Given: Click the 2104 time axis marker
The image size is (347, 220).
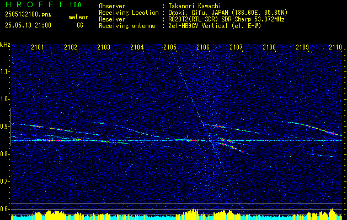Looking at the screenshot, I should (x=137, y=47).
